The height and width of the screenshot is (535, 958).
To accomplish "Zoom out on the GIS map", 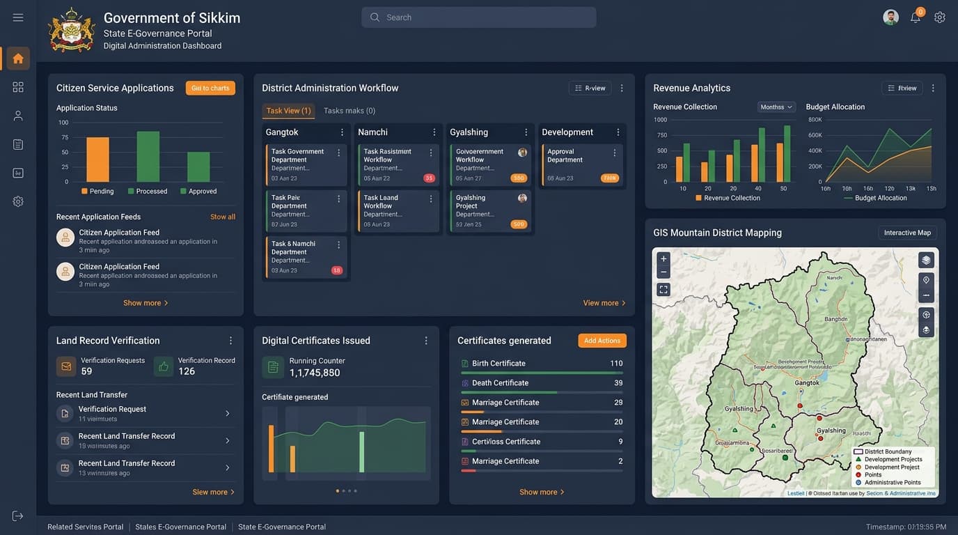I will (663, 272).
